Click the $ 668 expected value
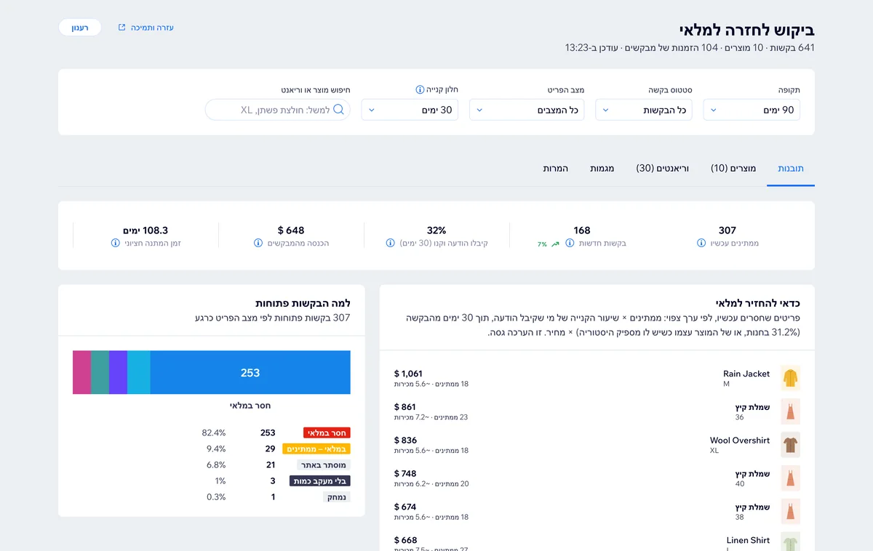 (406, 541)
